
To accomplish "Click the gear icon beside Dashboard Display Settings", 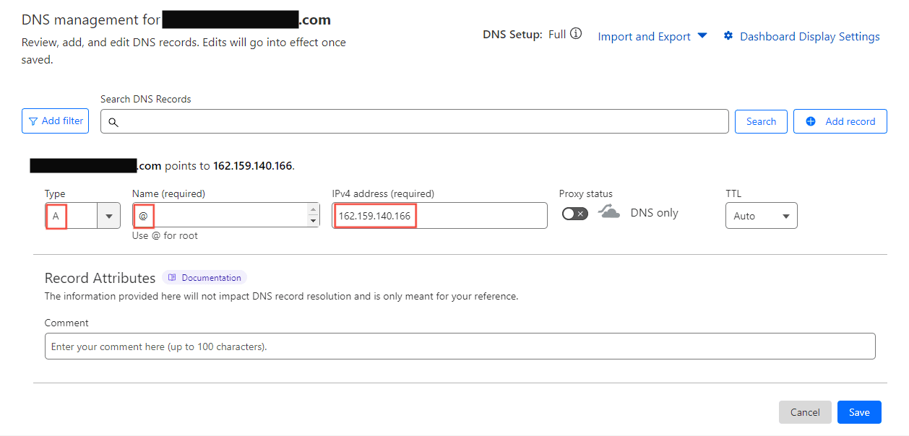I will click(728, 36).
